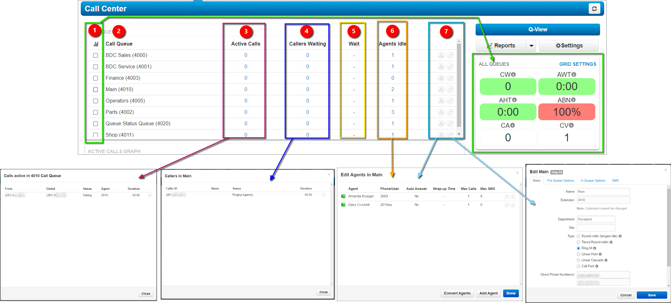Tick the BDC Sales (4000) checkbox
The width and height of the screenshot is (671, 303).
(x=95, y=55)
